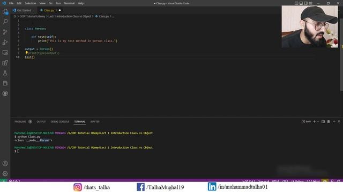Switch to the Debug Console tab
Screen dimensions: 343x192
pos(59,122)
